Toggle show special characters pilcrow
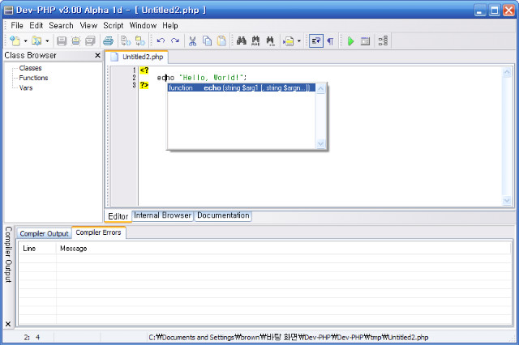Screen dimensions: 519x345 [330, 41]
